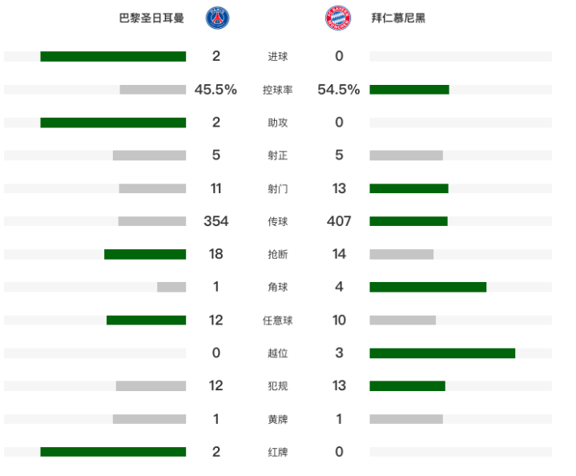Open the 巴黎圣日耳曼 team name link
The width and height of the screenshot is (576, 476).
point(151,18)
